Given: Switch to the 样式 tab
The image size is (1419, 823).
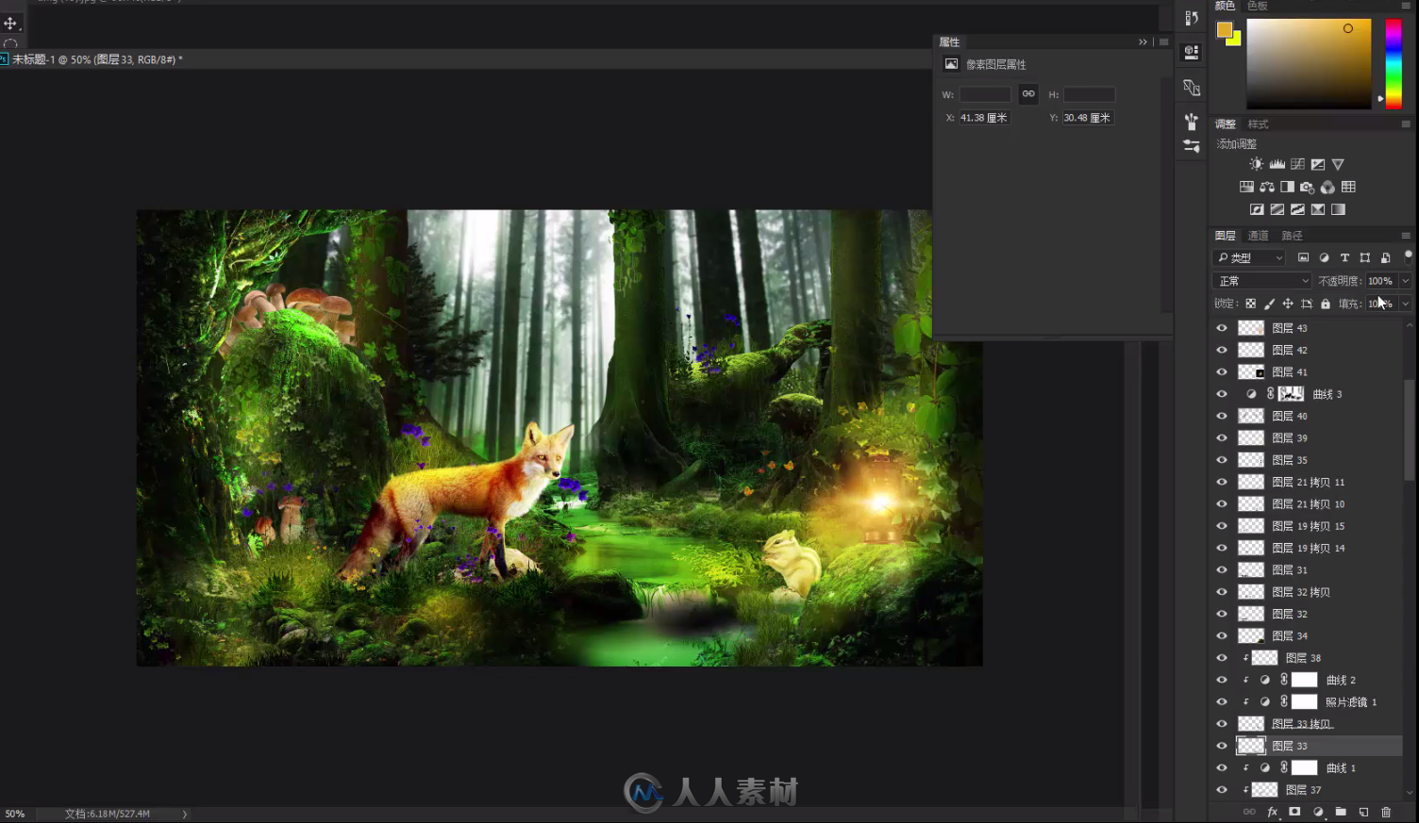Looking at the screenshot, I should pyautogui.click(x=1259, y=124).
